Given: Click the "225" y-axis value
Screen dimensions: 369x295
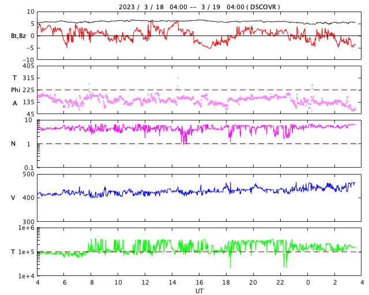Looking at the screenshot, I should tap(28, 90).
